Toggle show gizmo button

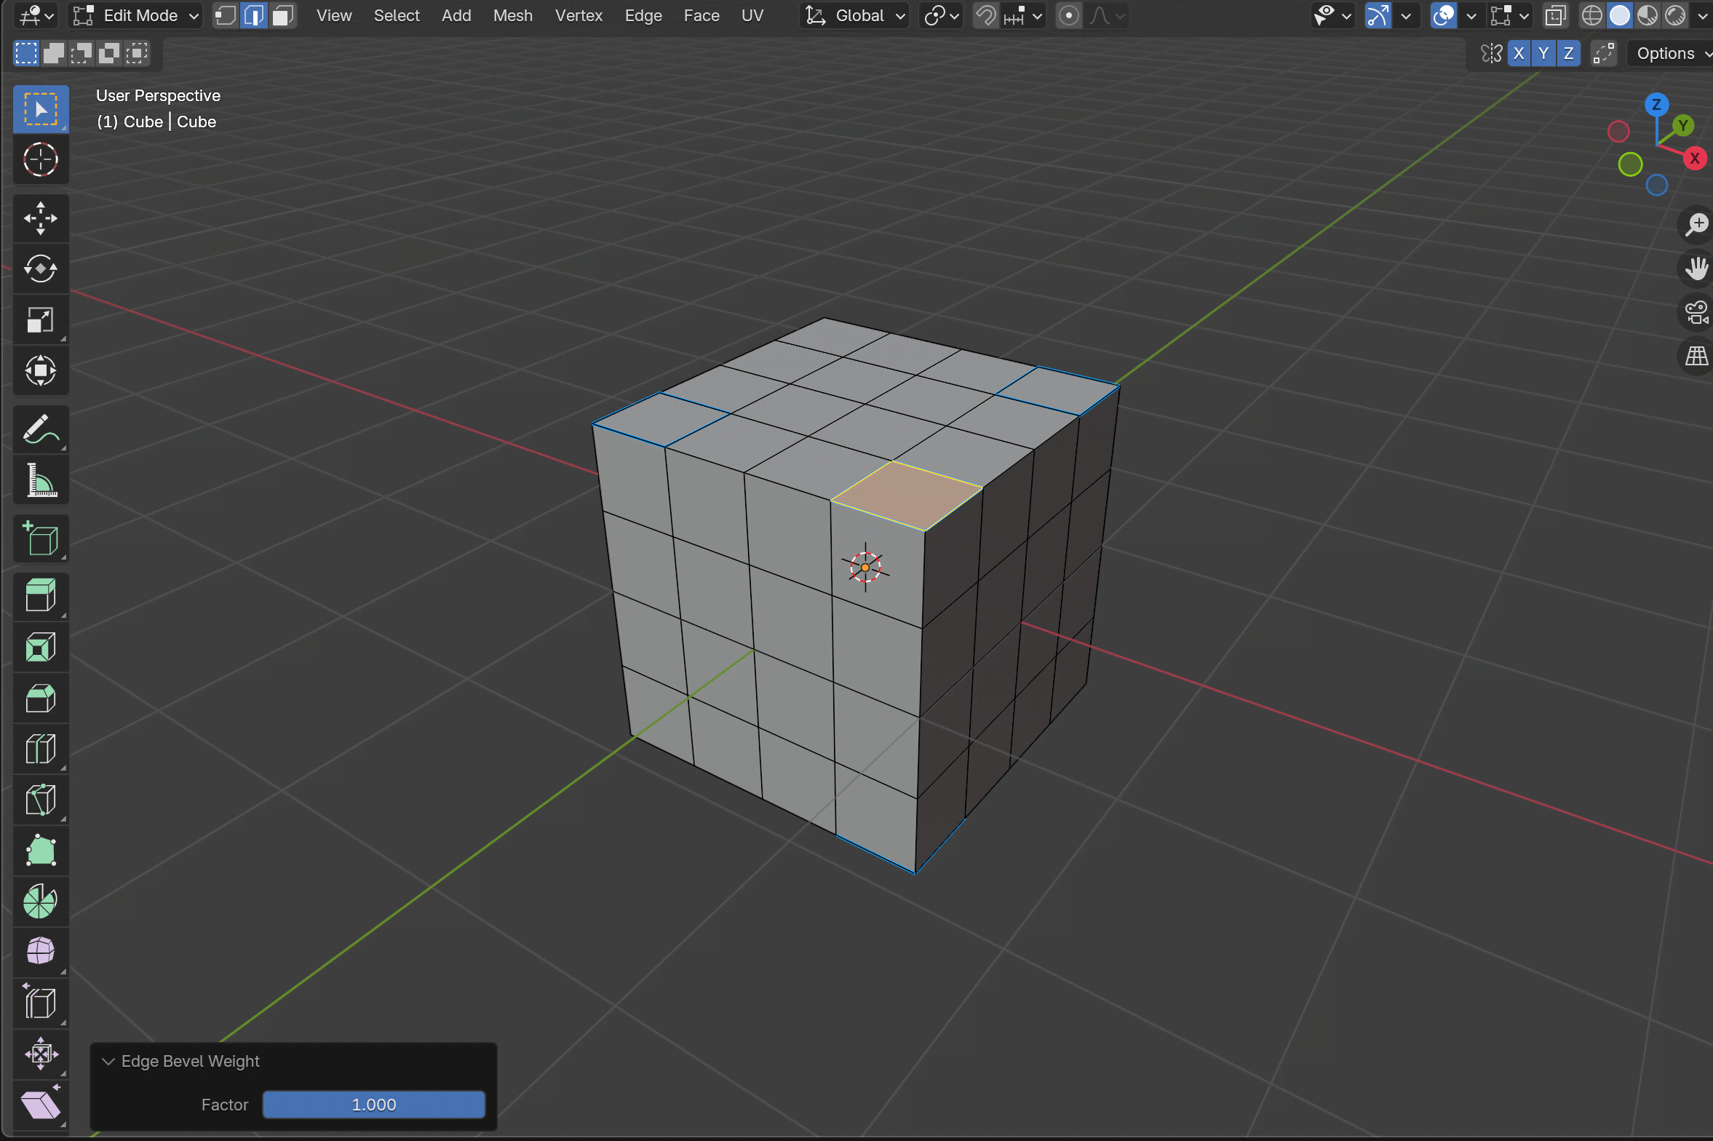(x=1378, y=15)
